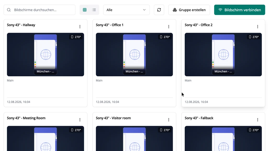Click the title 'Sony 43" - Hallway'
Image resolution: width=268 pixels, height=151 pixels.
tap(21, 25)
